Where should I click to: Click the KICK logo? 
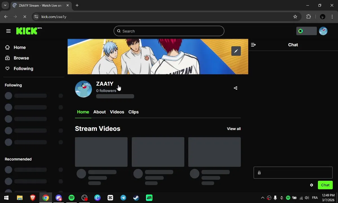coord(29,31)
